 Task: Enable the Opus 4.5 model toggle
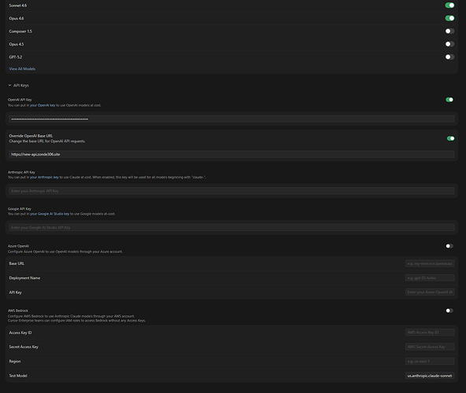[x=449, y=44]
